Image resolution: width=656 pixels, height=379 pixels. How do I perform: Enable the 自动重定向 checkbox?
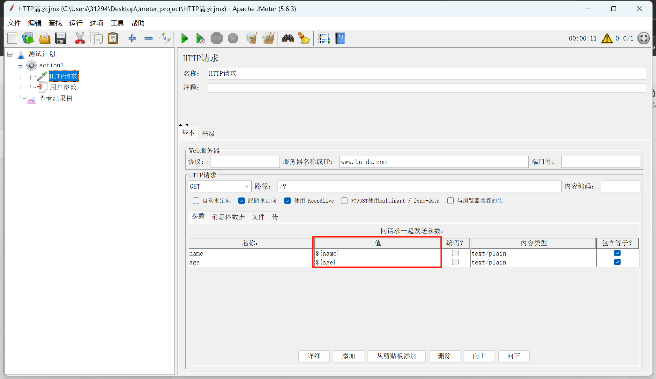tap(196, 201)
